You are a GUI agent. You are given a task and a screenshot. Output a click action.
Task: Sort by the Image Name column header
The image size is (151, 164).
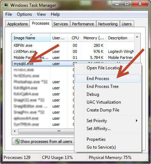coord(31,38)
